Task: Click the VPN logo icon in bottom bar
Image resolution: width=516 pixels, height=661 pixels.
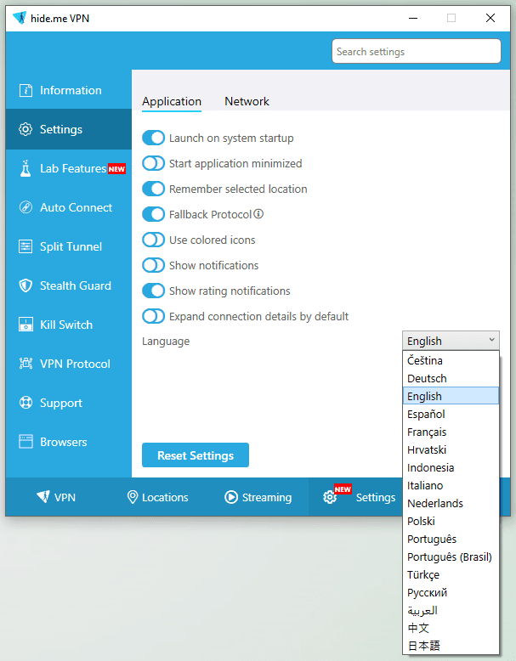Action: point(43,496)
